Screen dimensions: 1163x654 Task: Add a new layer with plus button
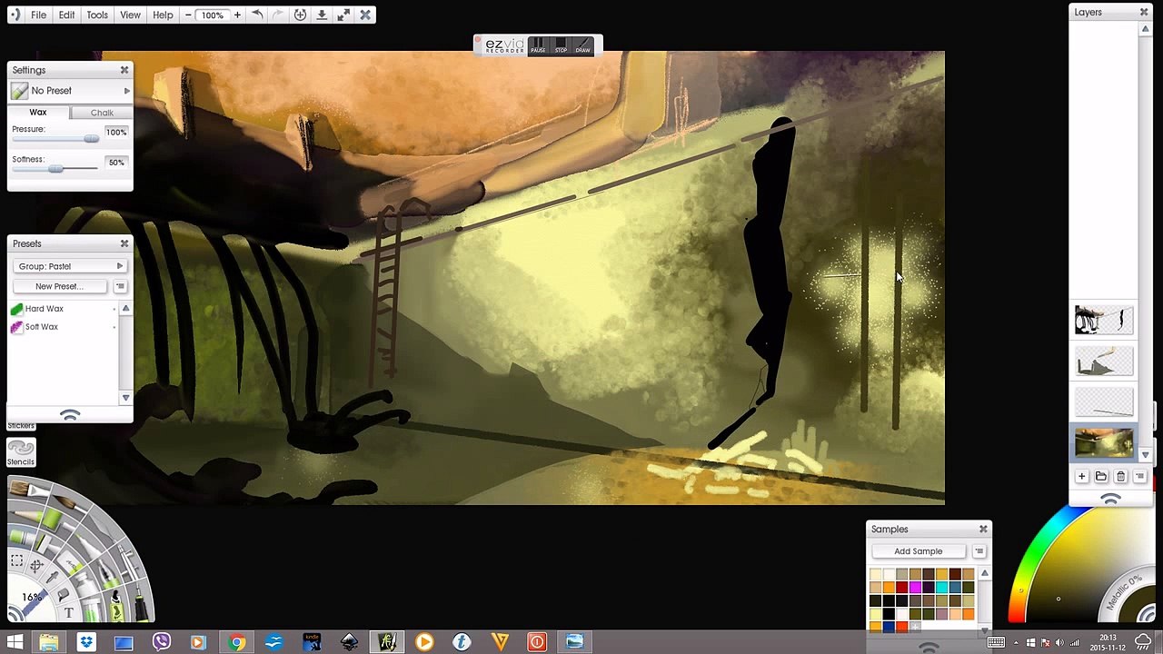[1082, 477]
